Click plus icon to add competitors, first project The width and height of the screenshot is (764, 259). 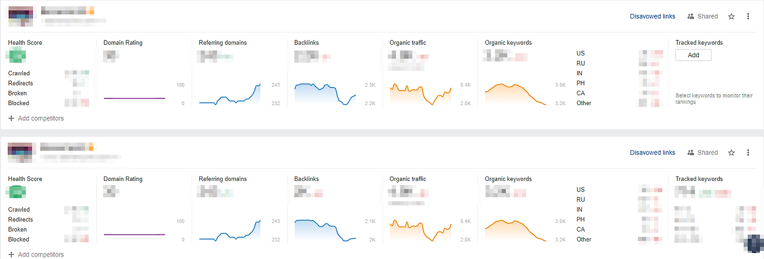[x=11, y=118]
